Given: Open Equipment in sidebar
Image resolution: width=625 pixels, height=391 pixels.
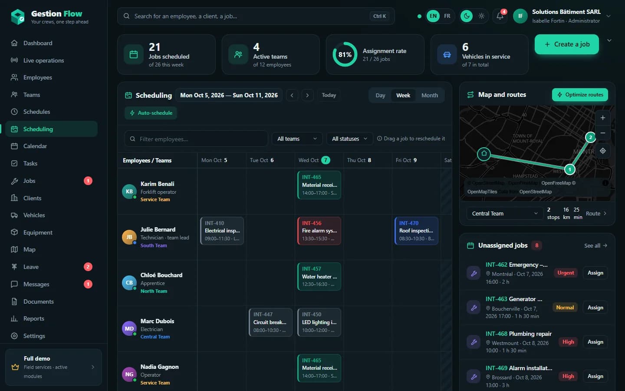Looking at the screenshot, I should click(51, 232).
